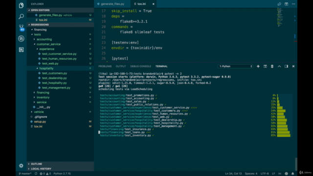This screenshot has height=176, width=313.
Task: Open the .gitignore file
Action: coord(60,117)
